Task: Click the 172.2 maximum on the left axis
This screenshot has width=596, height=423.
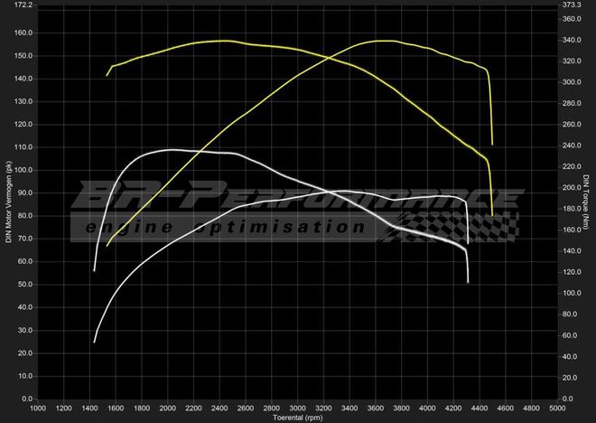Action: point(23,5)
